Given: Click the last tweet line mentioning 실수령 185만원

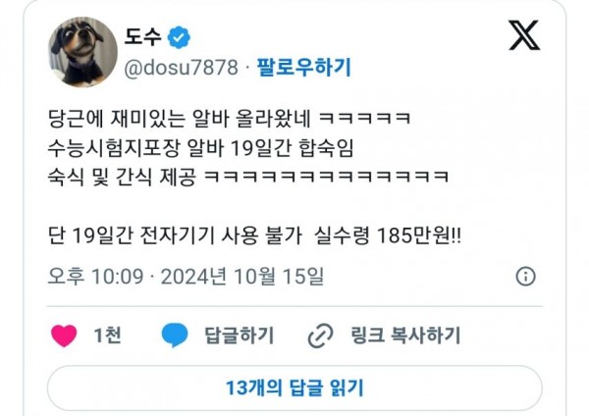Looking at the screenshot, I should pyautogui.click(x=254, y=235).
